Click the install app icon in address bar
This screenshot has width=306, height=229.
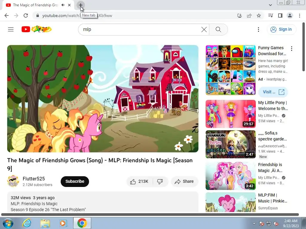pos(240,16)
